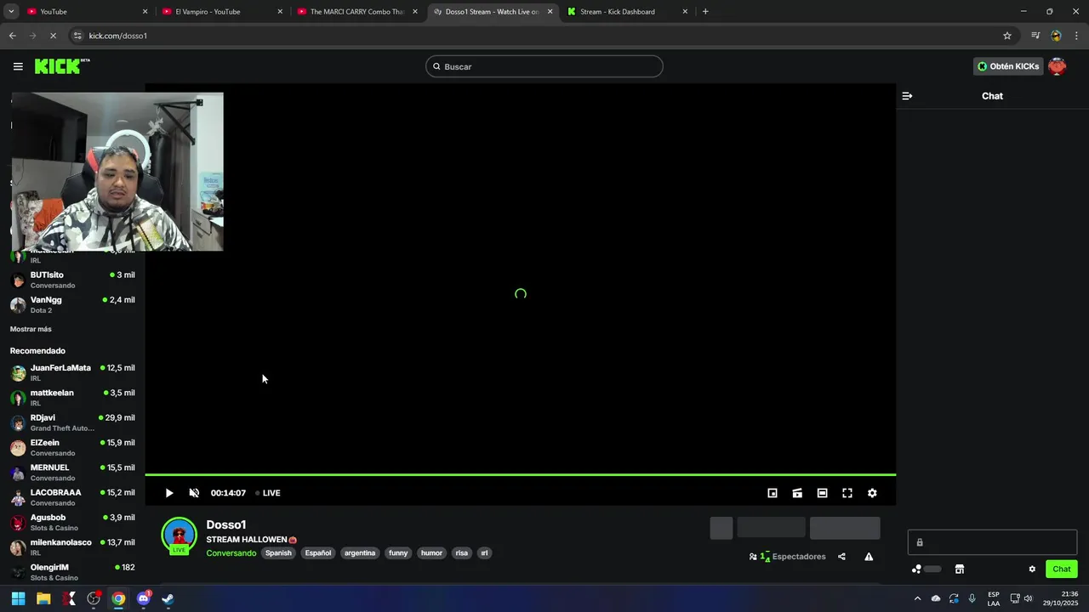Open OlengirIM recommended channel
This screenshot has width=1089, height=612.
72,572
